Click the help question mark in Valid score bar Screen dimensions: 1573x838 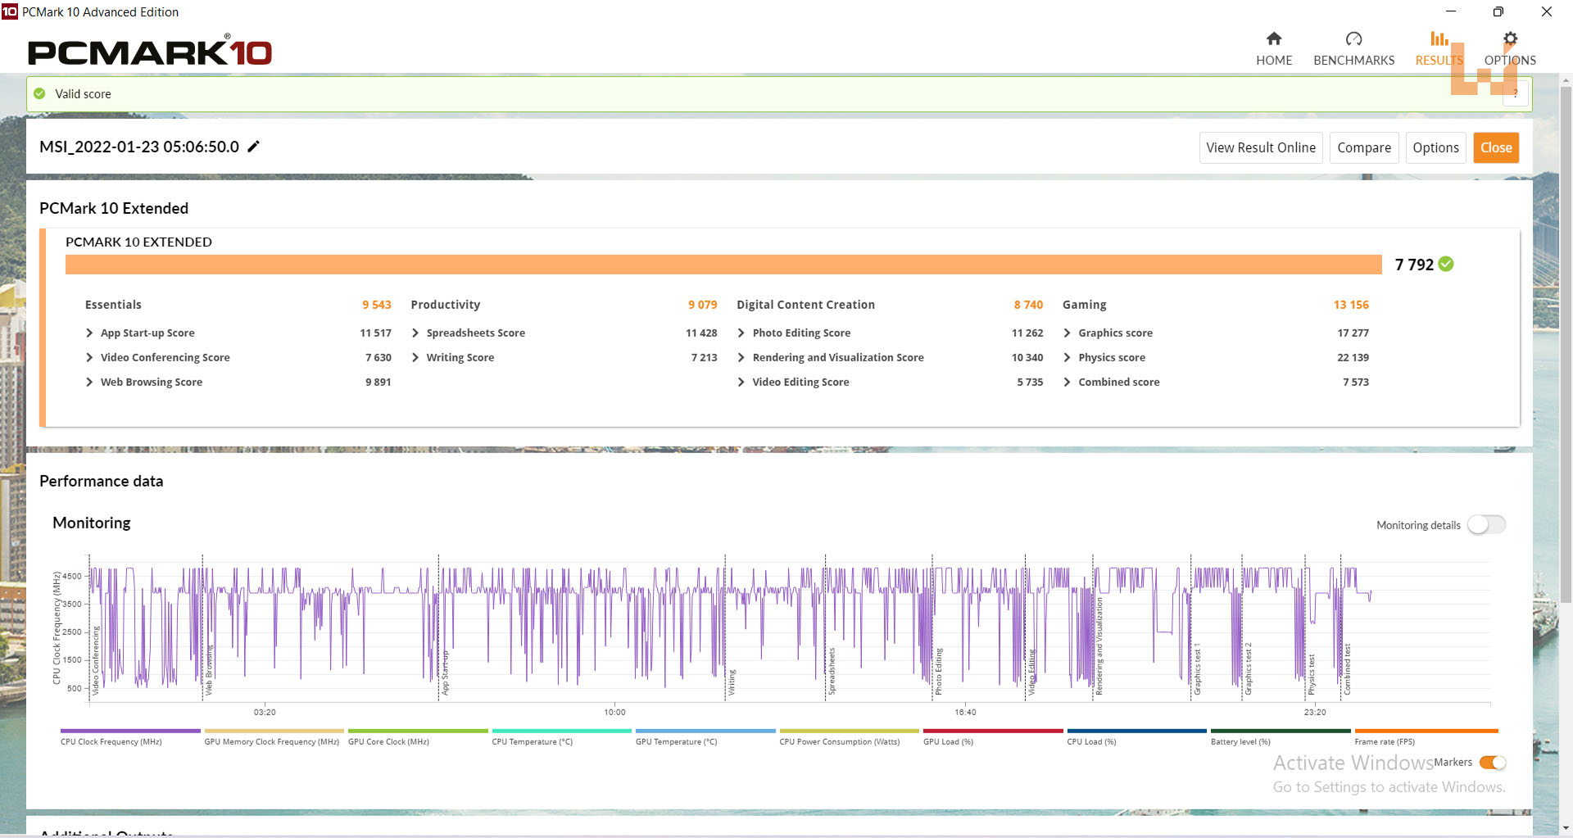click(1516, 93)
